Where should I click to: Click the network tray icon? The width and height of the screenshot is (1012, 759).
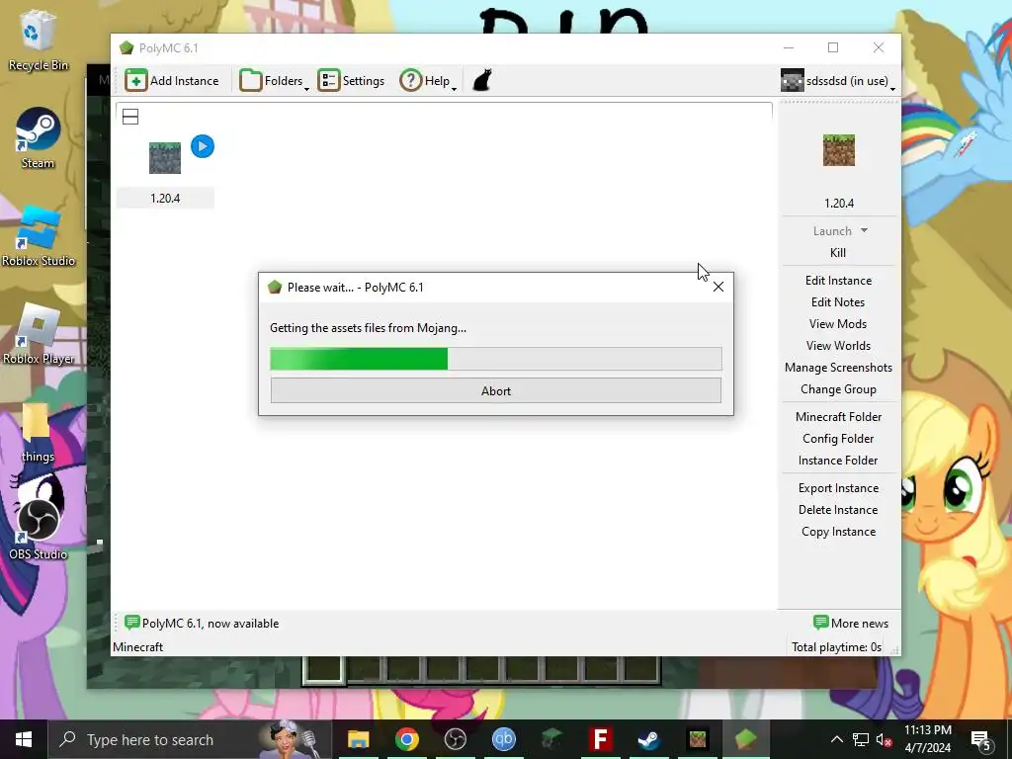[x=861, y=739]
